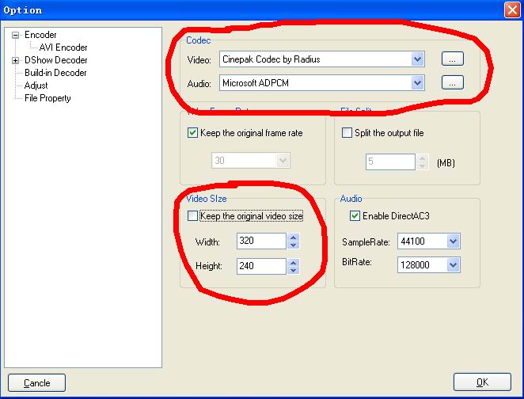Select AVI Encoder in the tree
Screen dimensions: 524x399
pos(63,47)
